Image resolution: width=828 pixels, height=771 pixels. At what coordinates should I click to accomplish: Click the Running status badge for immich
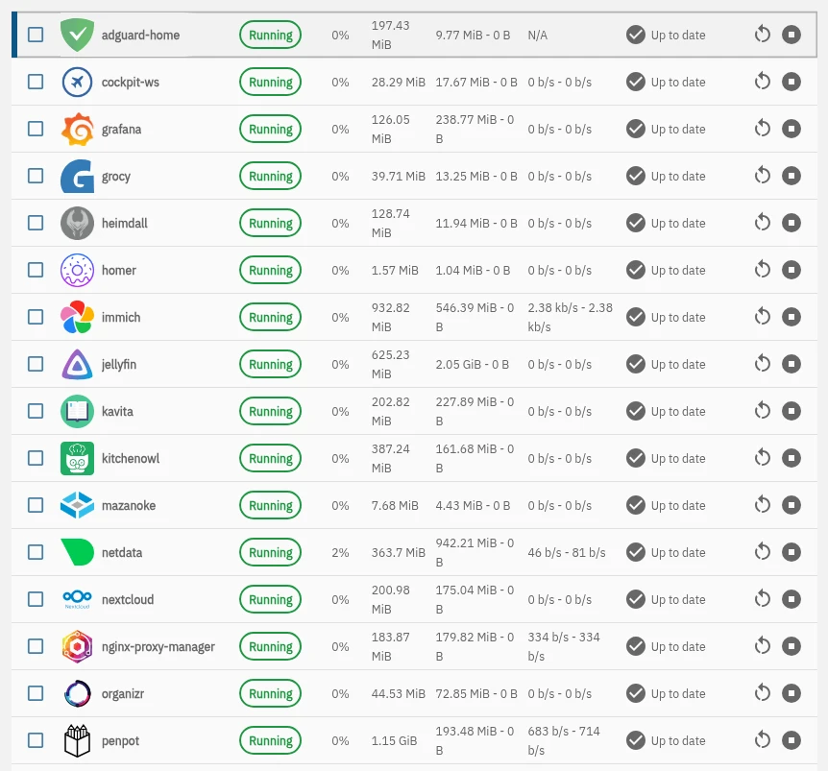coord(270,317)
